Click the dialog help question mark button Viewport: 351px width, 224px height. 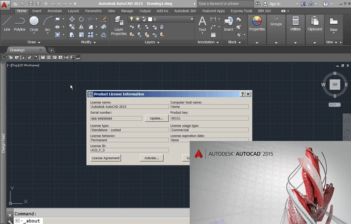tap(242, 94)
